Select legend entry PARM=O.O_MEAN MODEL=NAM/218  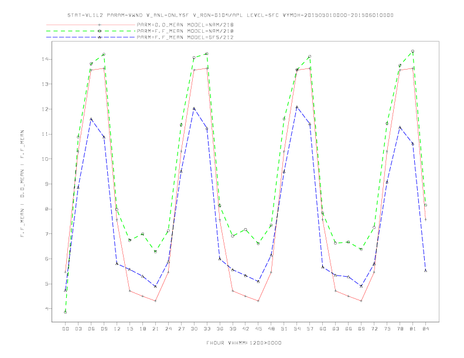185,25
